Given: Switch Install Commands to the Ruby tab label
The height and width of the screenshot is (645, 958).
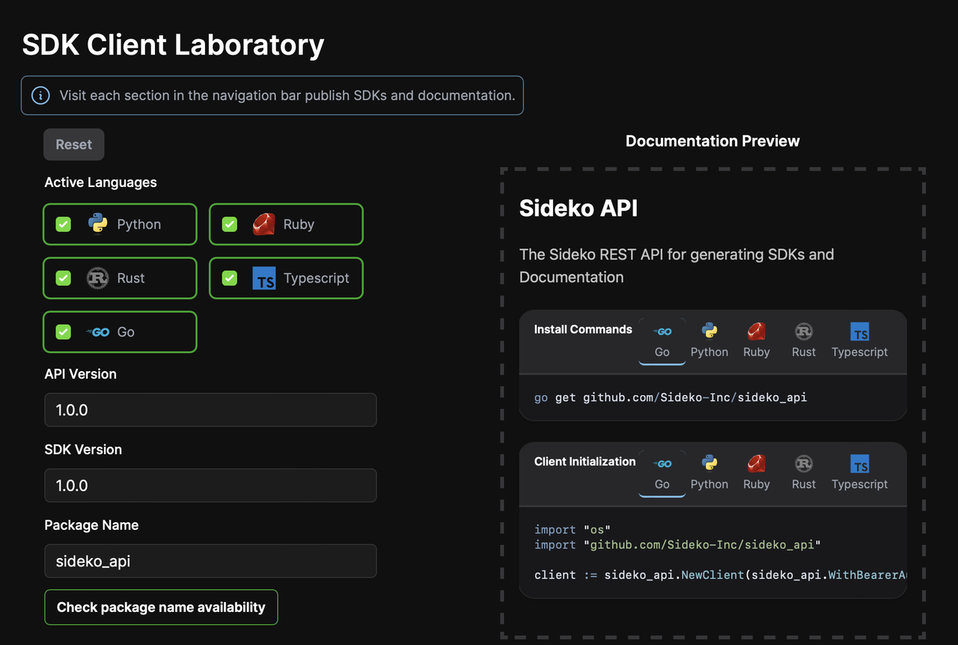Looking at the screenshot, I should pyautogui.click(x=757, y=352).
